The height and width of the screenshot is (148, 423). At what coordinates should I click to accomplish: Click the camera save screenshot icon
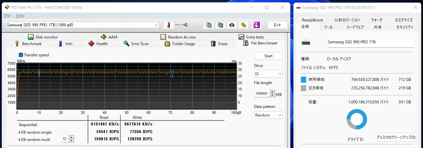coord(232,25)
